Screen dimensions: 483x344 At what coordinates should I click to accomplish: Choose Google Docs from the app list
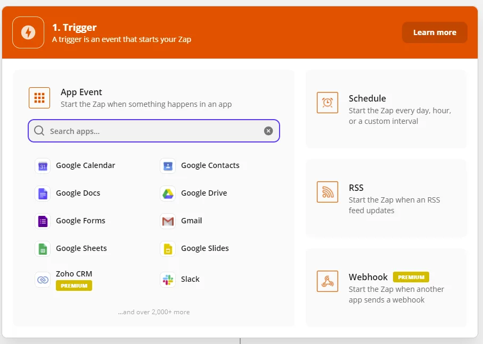pyautogui.click(x=78, y=193)
